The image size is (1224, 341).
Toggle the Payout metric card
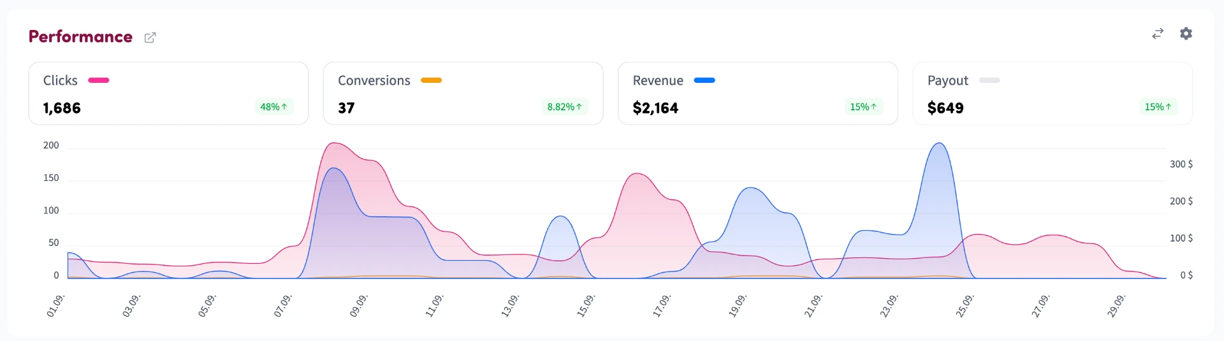[1053, 93]
